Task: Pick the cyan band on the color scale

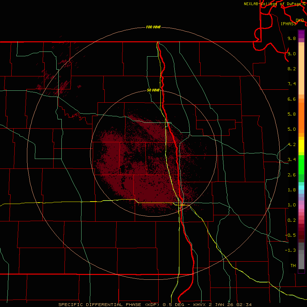Action: [x=301, y=188]
